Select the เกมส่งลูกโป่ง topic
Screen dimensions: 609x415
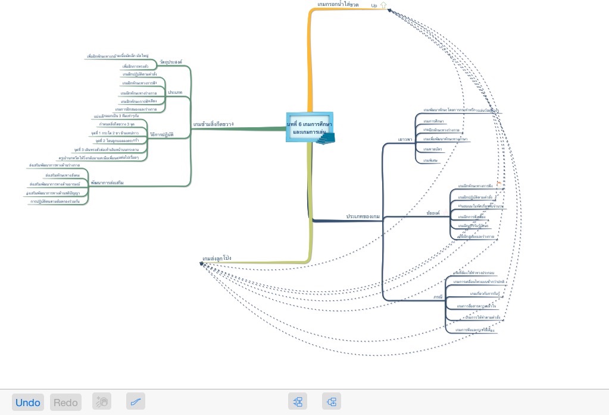pyautogui.click(x=217, y=259)
